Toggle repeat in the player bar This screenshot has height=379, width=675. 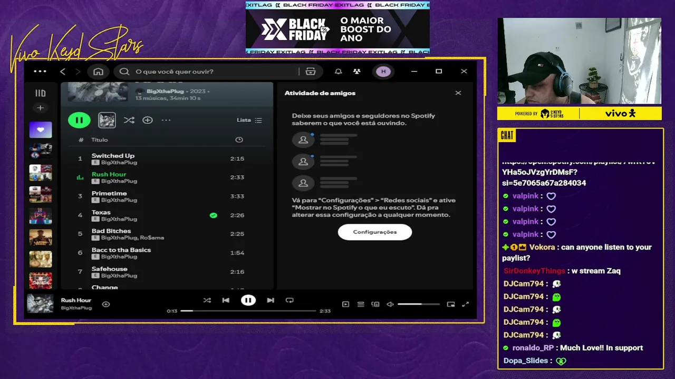click(x=290, y=301)
